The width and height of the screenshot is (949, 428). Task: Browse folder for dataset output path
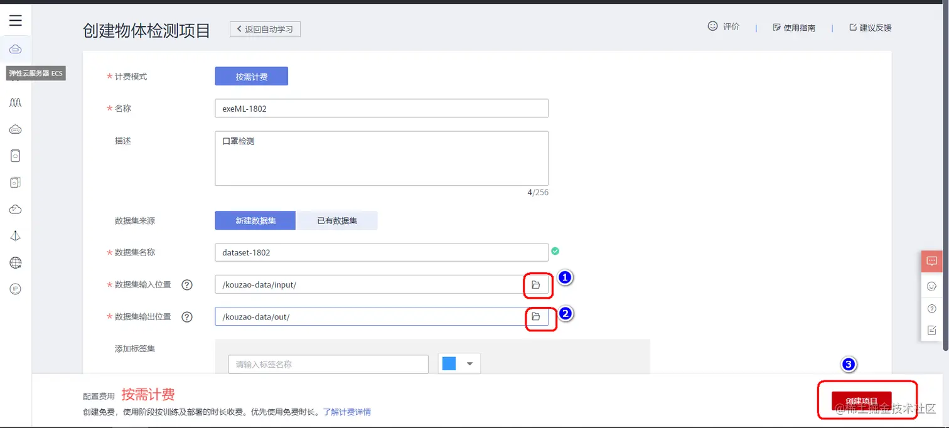tap(536, 317)
